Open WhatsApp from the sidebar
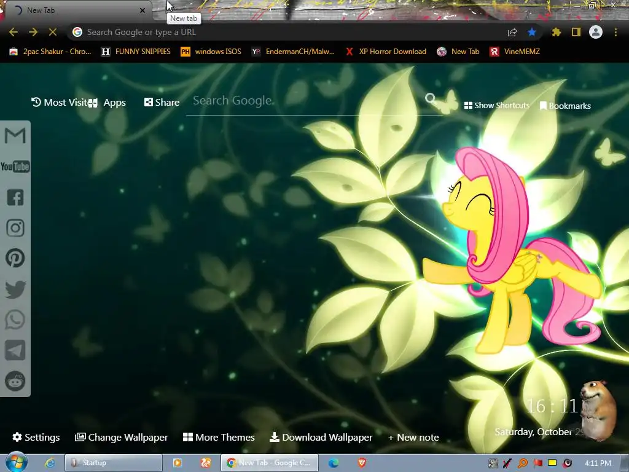The image size is (629, 472). pyautogui.click(x=15, y=320)
